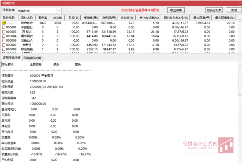
Task: Check the checkbox beside 000001 平安银行
Action: 3,27
